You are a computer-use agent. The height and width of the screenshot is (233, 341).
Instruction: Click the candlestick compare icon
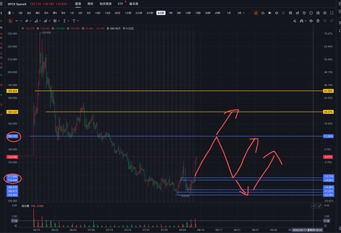(x=270, y=13)
